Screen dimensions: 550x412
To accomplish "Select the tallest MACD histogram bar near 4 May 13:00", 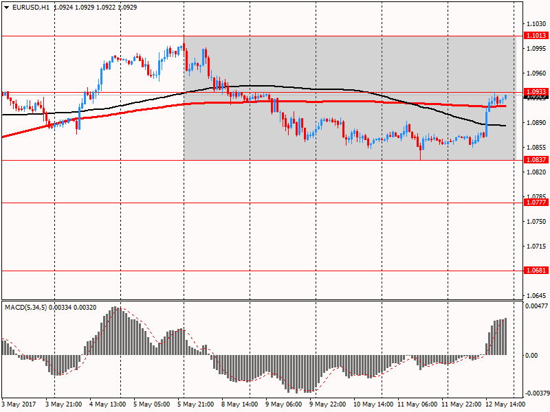I will coord(115,331).
